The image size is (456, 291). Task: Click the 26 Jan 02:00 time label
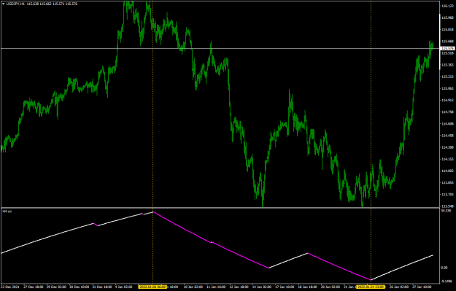[399, 287]
